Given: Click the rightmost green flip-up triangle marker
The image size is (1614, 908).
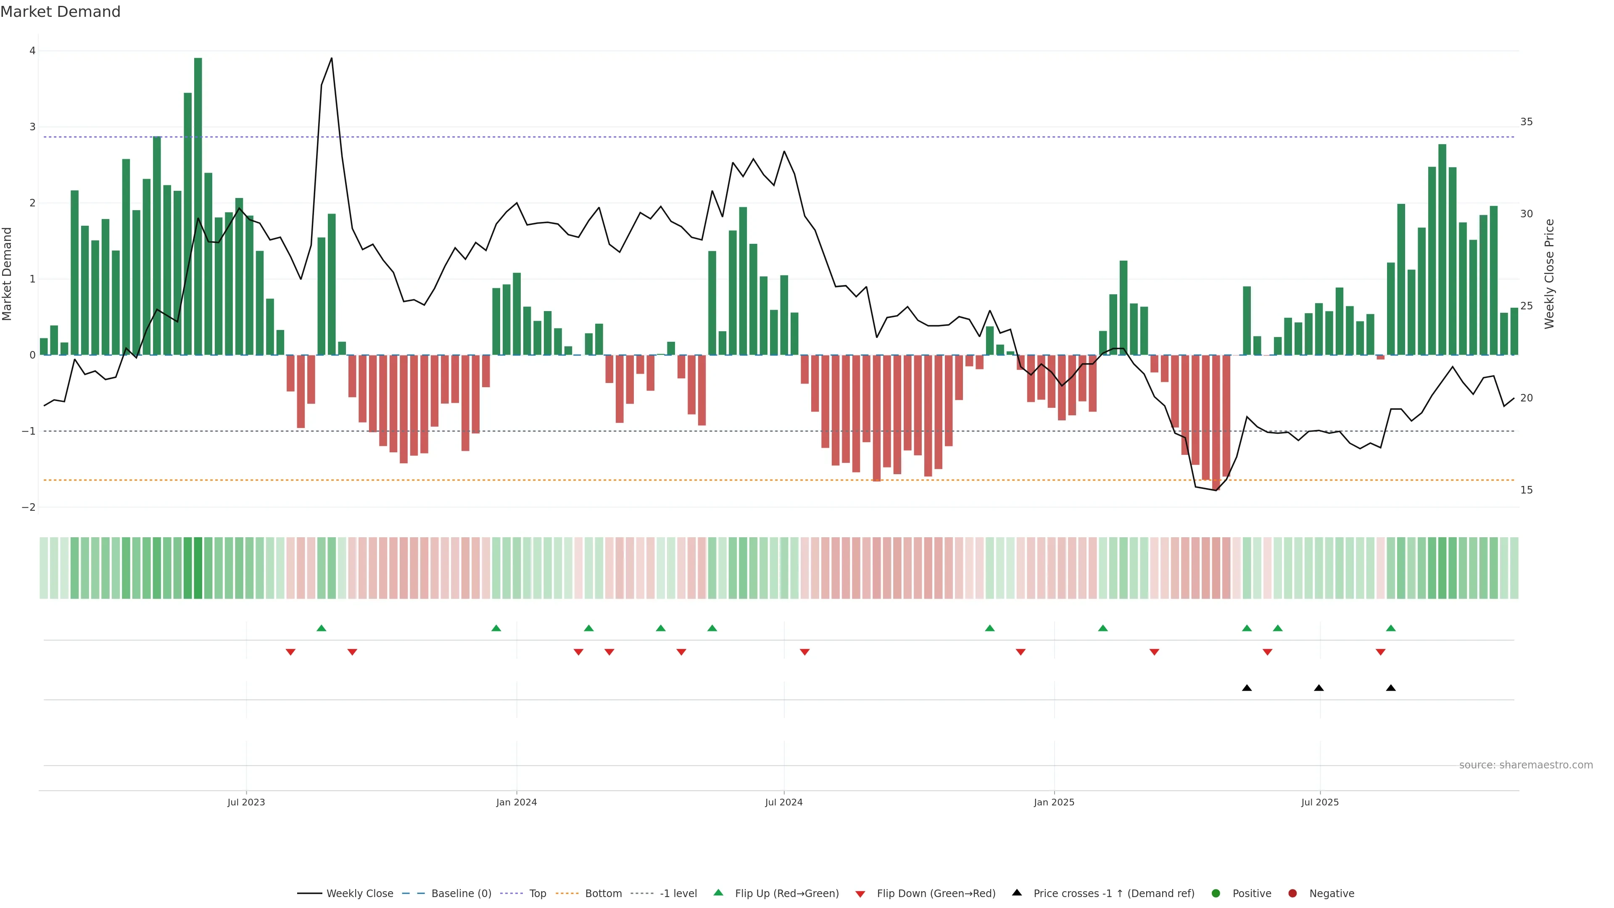Looking at the screenshot, I should 1391,628.
